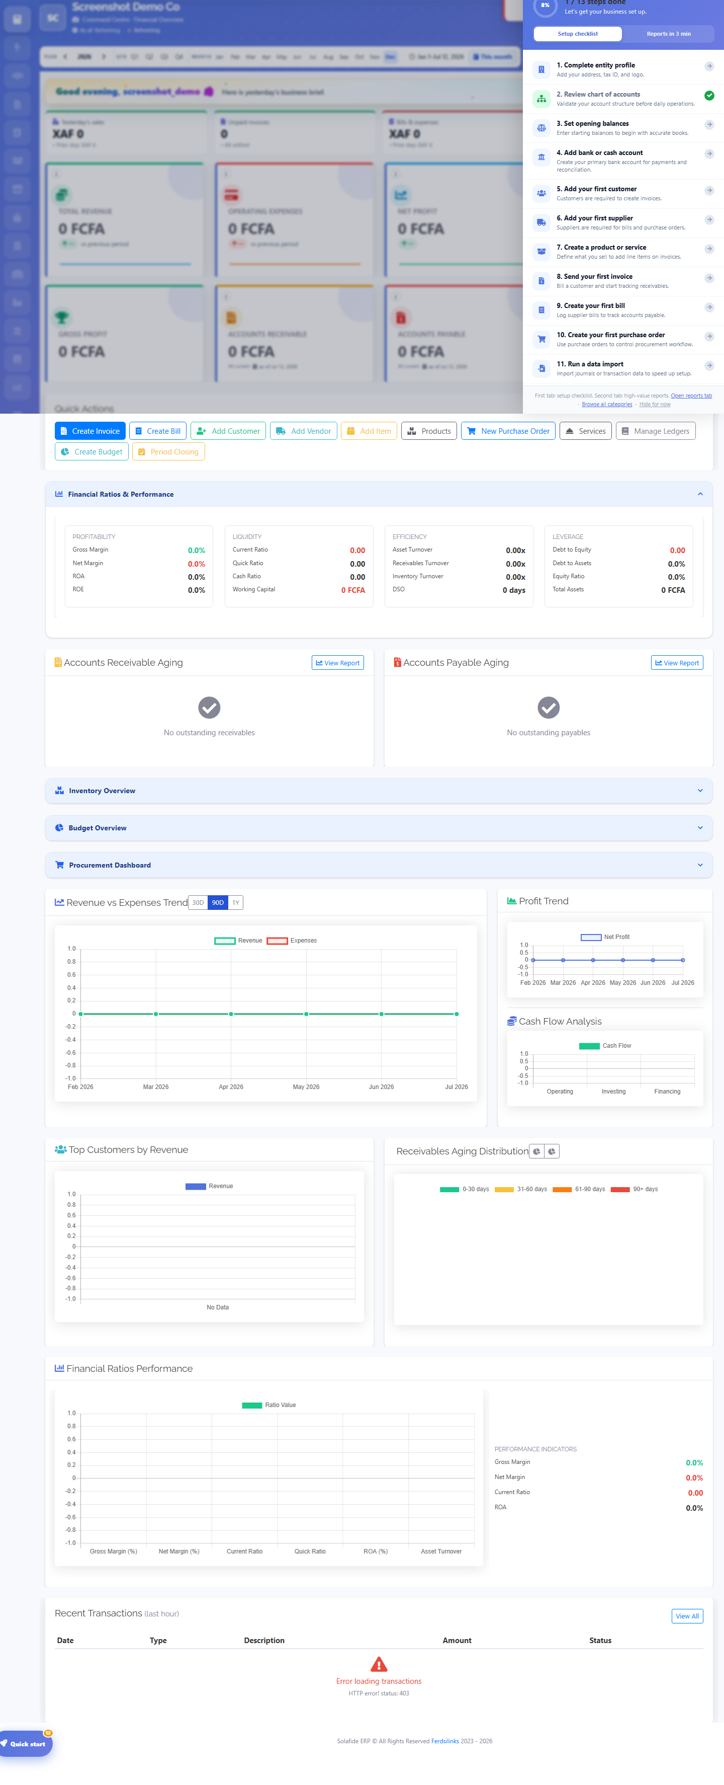Toggle the Expenses series in the trend chart legend
This screenshot has width=724, height=1785.
click(x=292, y=941)
